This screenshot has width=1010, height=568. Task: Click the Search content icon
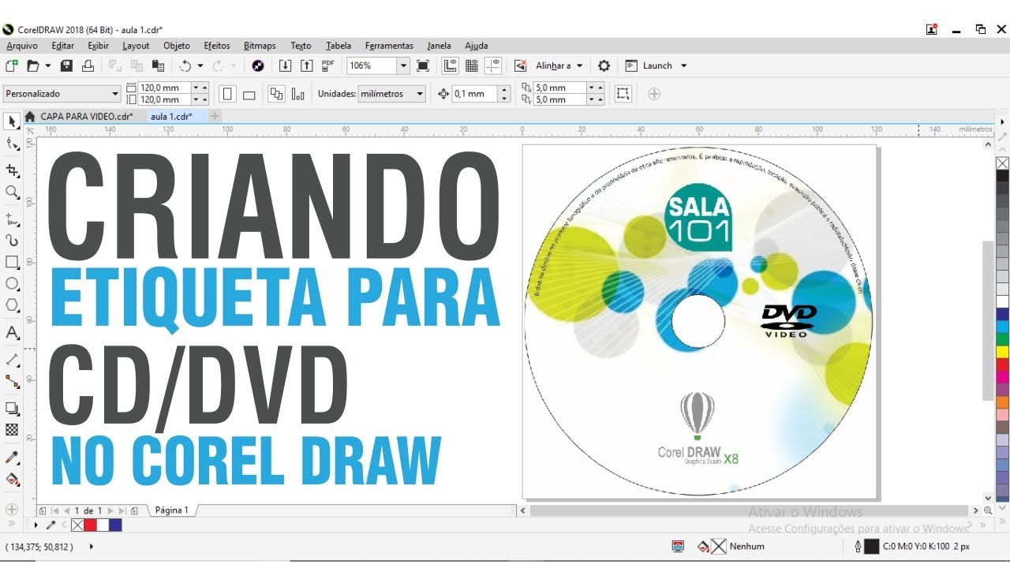[257, 65]
